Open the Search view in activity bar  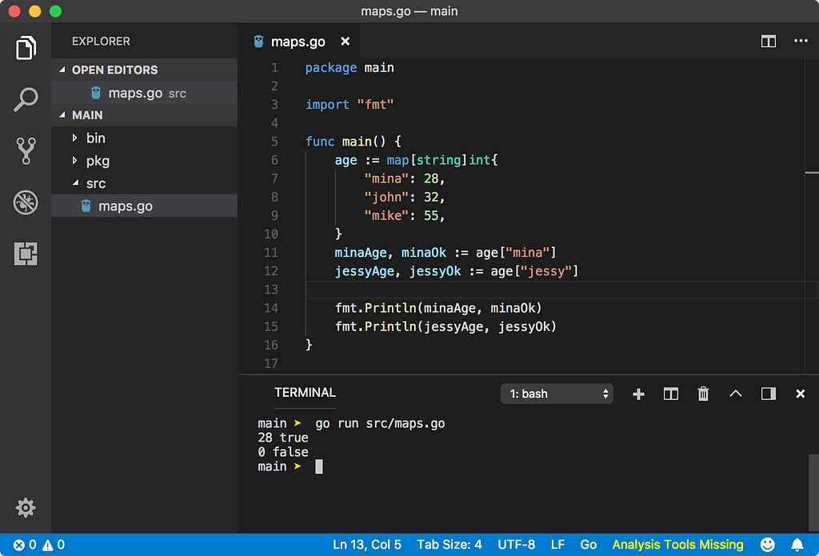click(26, 99)
